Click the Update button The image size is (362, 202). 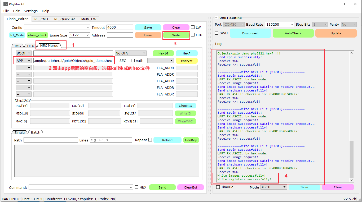pos(336,33)
